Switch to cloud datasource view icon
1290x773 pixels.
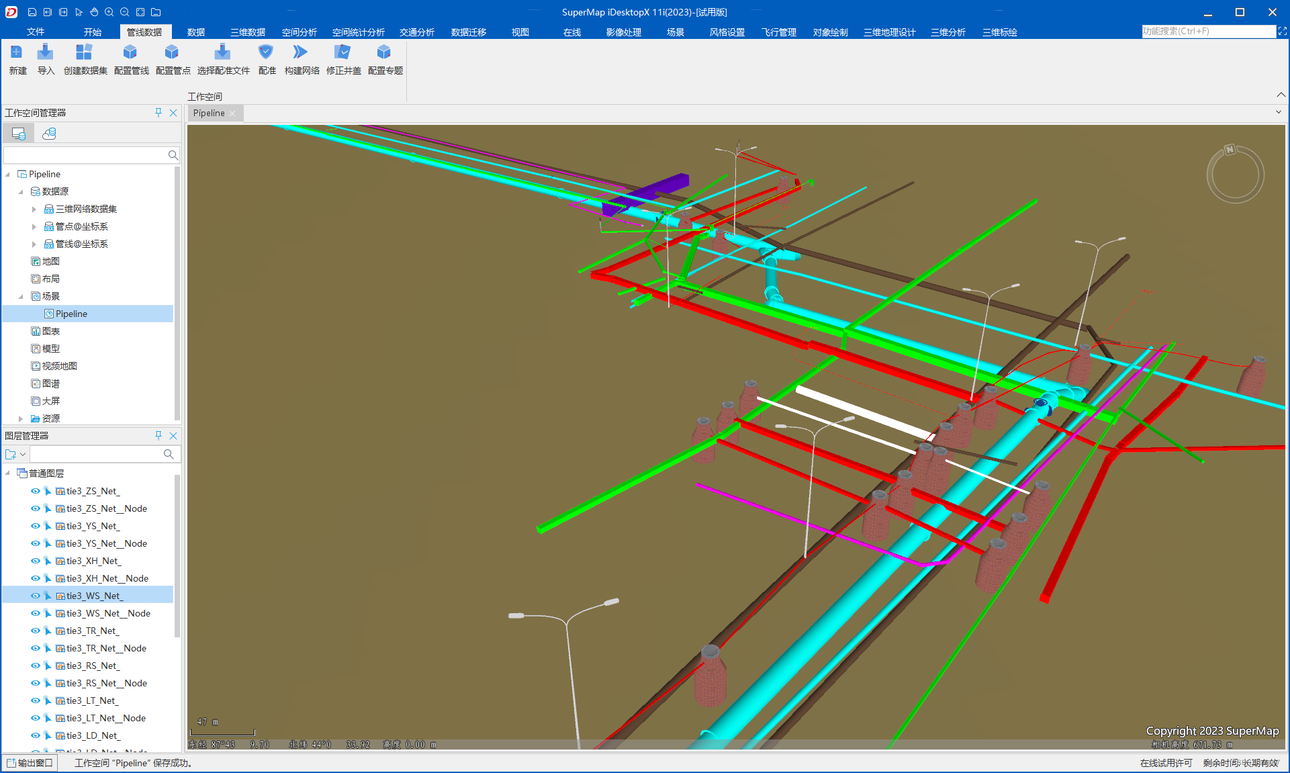pos(49,134)
